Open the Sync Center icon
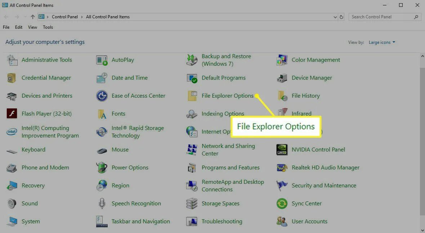The height and width of the screenshot is (233, 425). coord(282,204)
